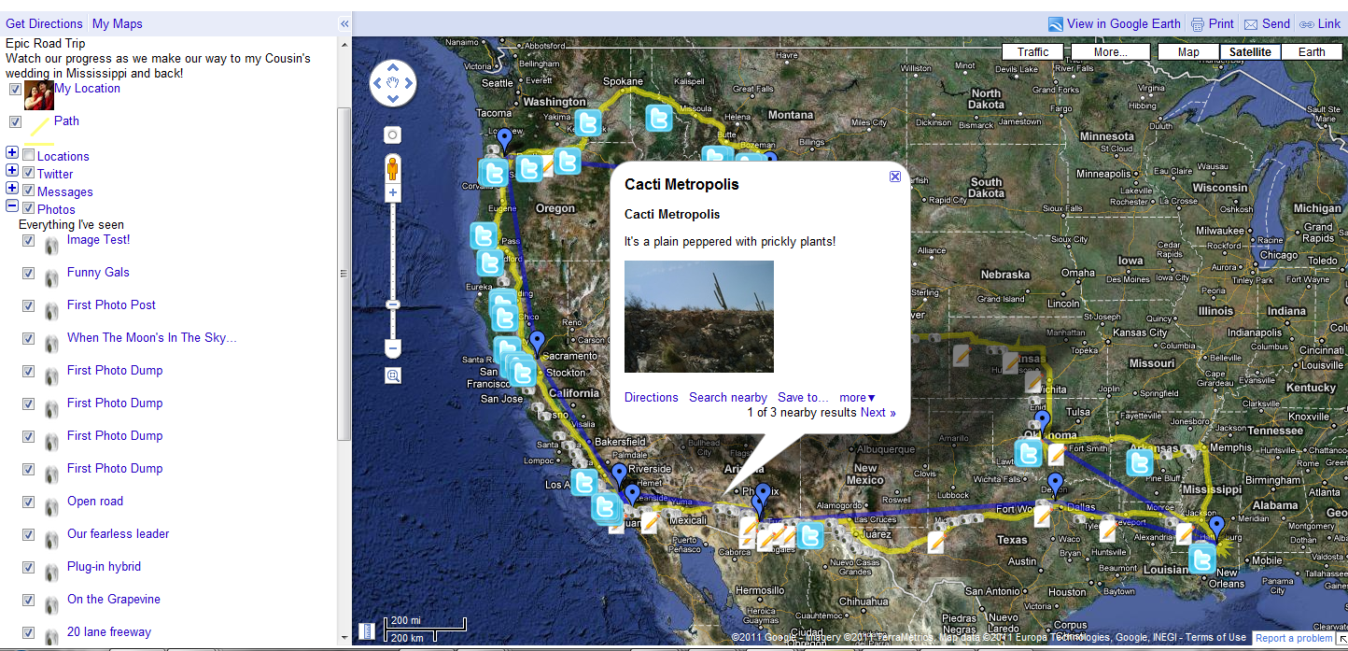Screen dimensions: 1348x651
Task: Uncheck the Funny Gals checkbox
Action: [29, 274]
